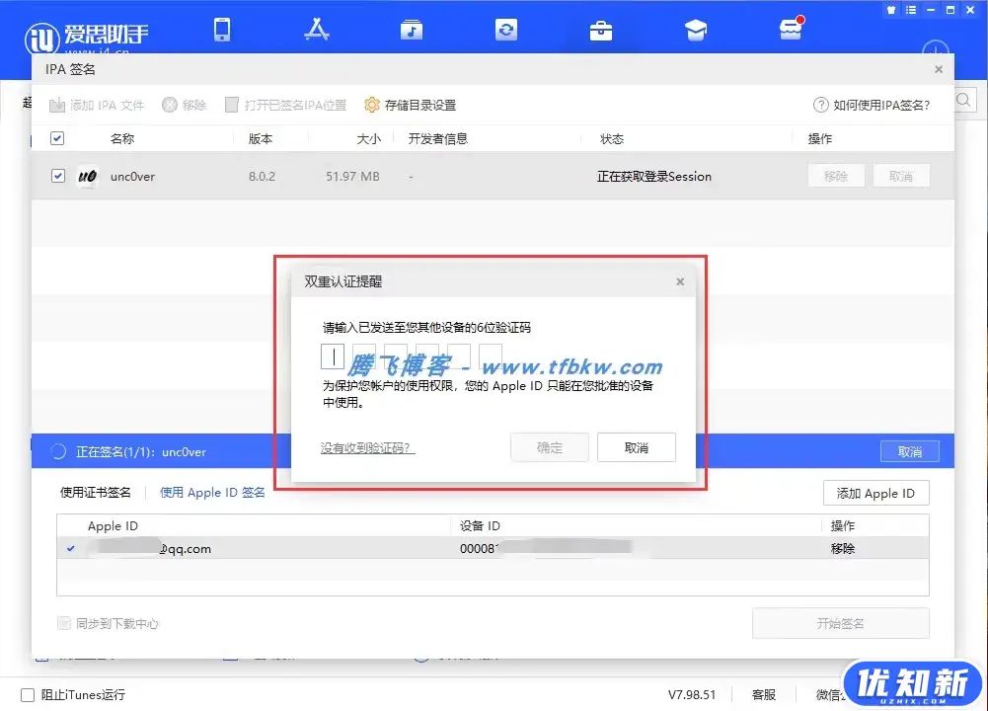The height and width of the screenshot is (711, 988).
Task: Click the storage directory gear icon
Action: pyautogui.click(x=372, y=105)
